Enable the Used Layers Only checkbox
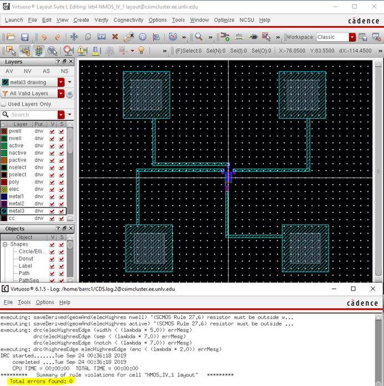384x386 pixels. [x=4, y=104]
